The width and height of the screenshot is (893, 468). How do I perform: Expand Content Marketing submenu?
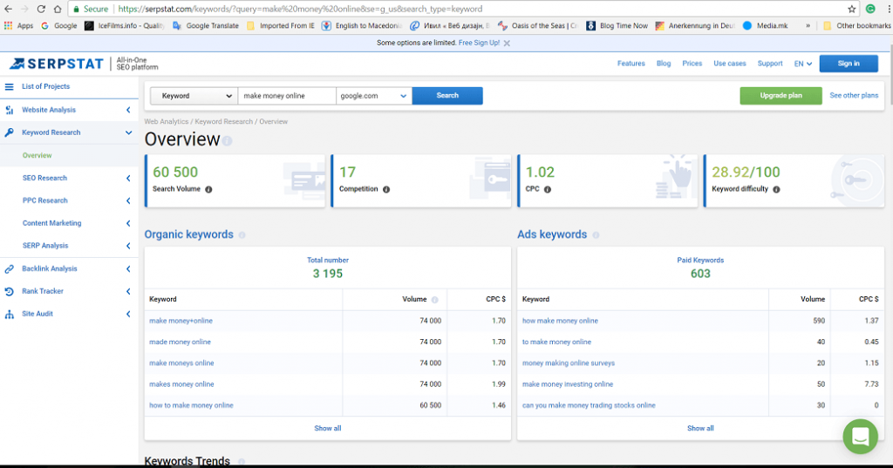pyautogui.click(x=128, y=224)
